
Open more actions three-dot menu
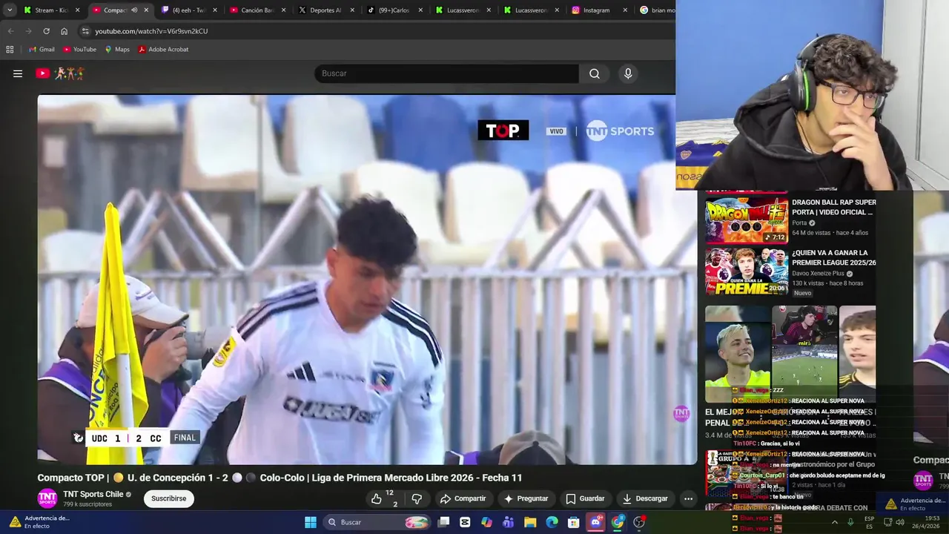(688, 498)
